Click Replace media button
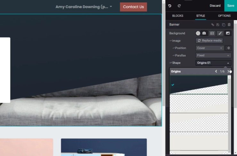This screenshot has width=237, height=156. (x=209, y=41)
